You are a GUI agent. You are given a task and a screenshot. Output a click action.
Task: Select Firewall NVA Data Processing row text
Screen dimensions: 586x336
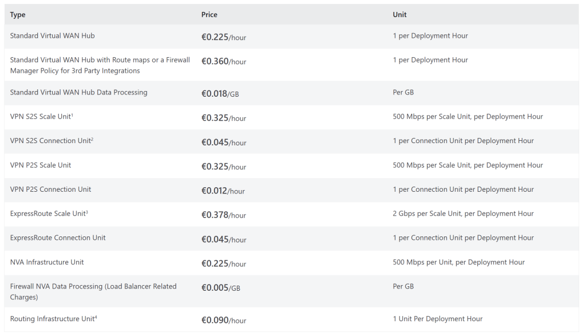pyautogui.click(x=93, y=292)
